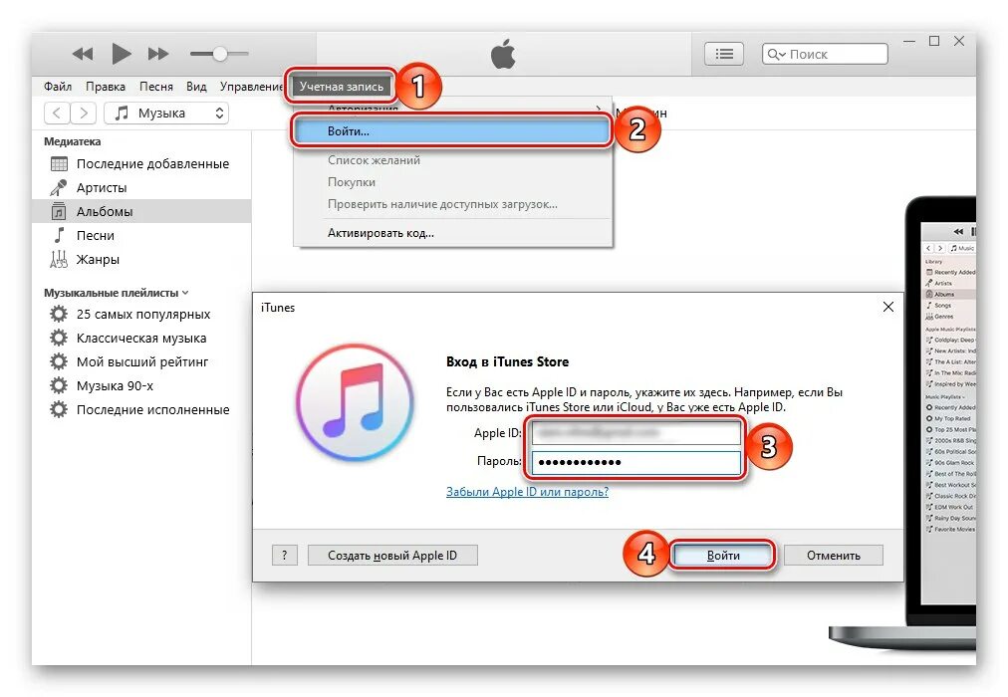The image size is (1008, 697).
Task: Open the search magnifier options arrow
Action: pyautogui.click(x=777, y=55)
